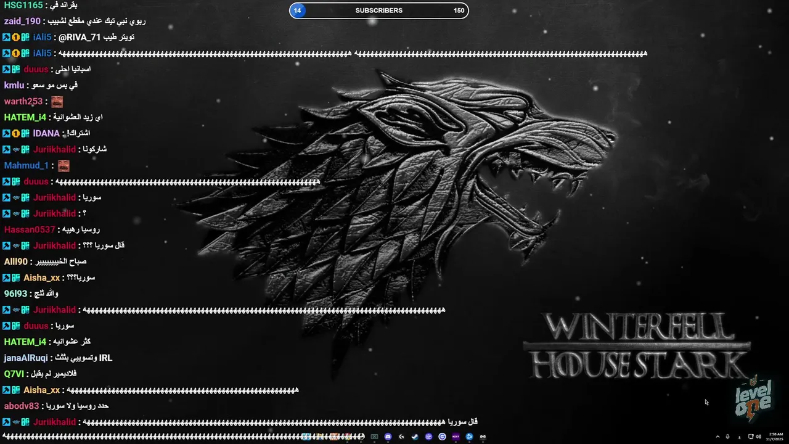Click the circular G taskbar icon
789x444 pixels.
[442, 437]
